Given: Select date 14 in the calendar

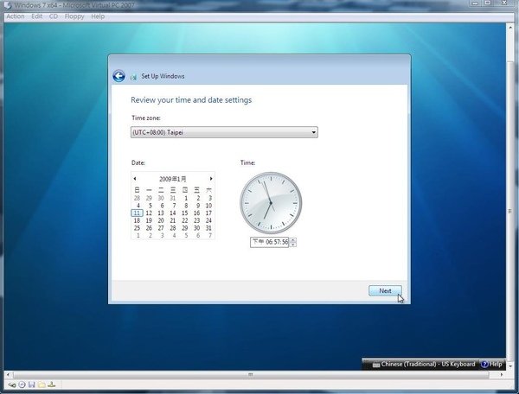Looking at the screenshot, I should [173, 213].
